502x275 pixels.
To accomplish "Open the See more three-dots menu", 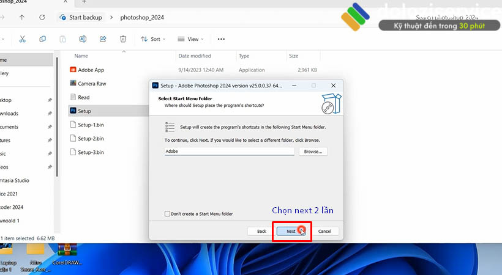I will pos(221,39).
